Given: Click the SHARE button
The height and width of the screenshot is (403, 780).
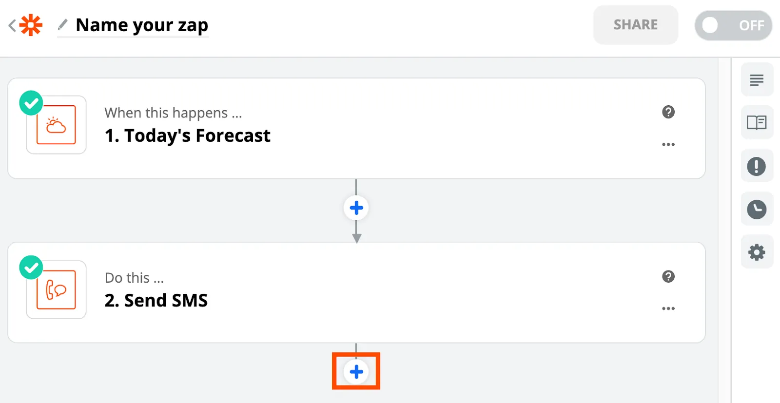Looking at the screenshot, I should pos(635,25).
